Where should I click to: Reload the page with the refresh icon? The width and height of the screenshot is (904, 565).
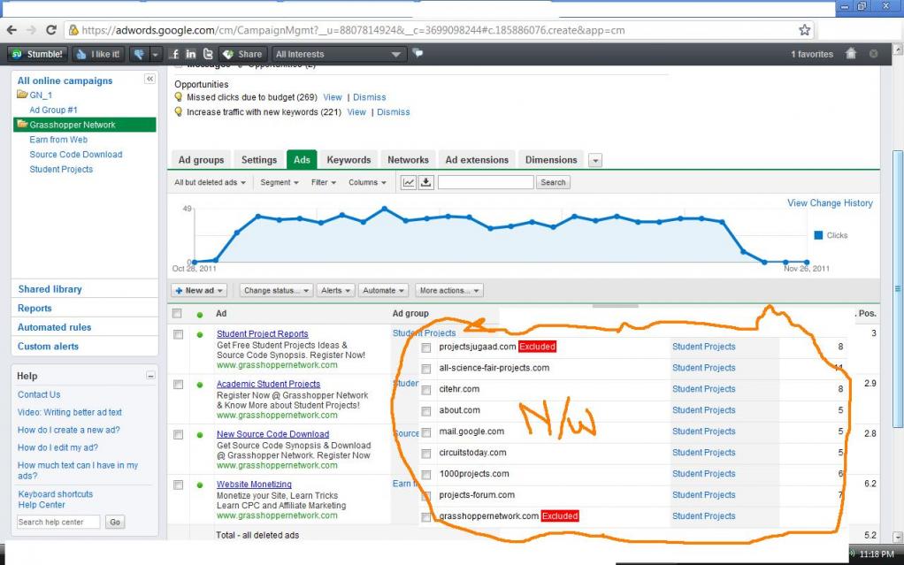click(50, 30)
